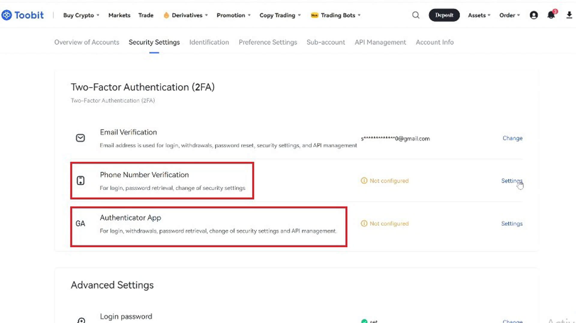Switch to Identification tab
The width and height of the screenshot is (576, 323).
coord(209,42)
